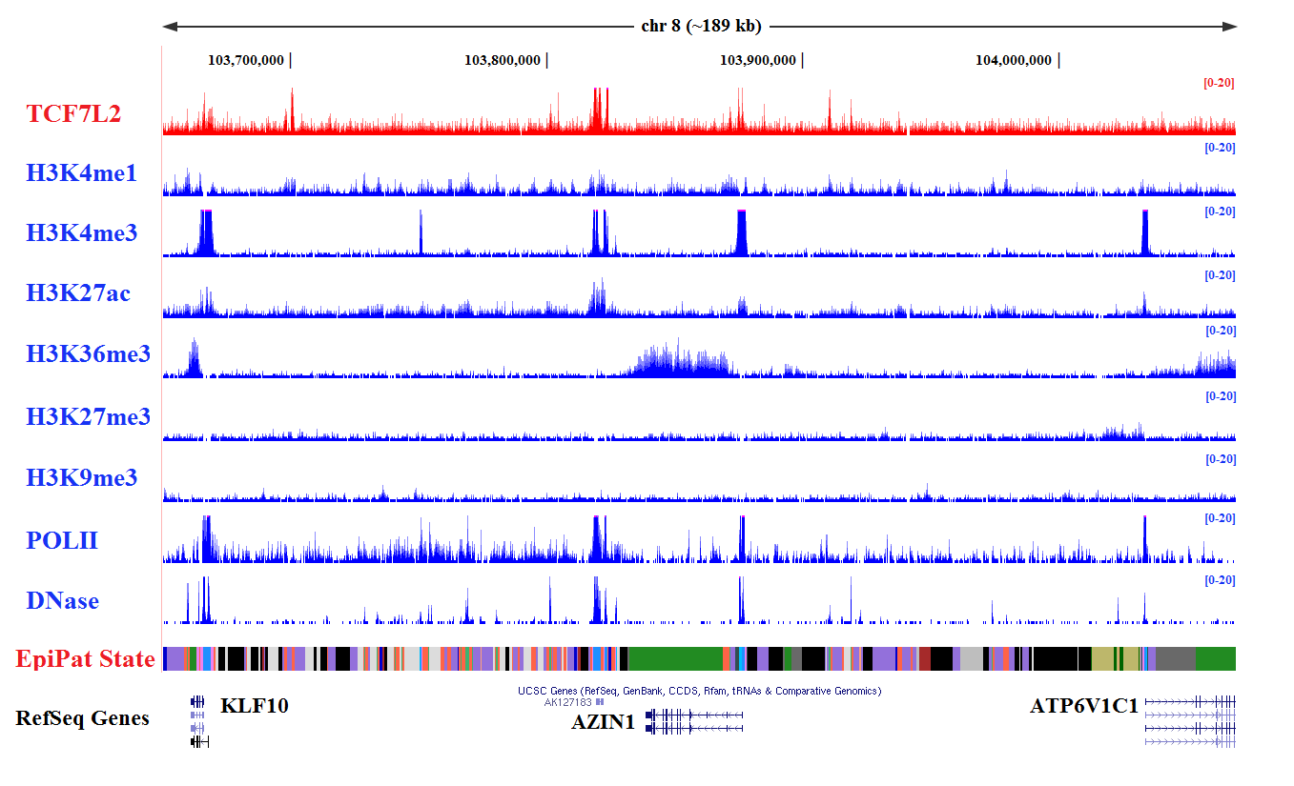The image size is (1294, 786).
Task: Click the 103,700,000 coordinate marker
Action: pyautogui.click(x=246, y=60)
